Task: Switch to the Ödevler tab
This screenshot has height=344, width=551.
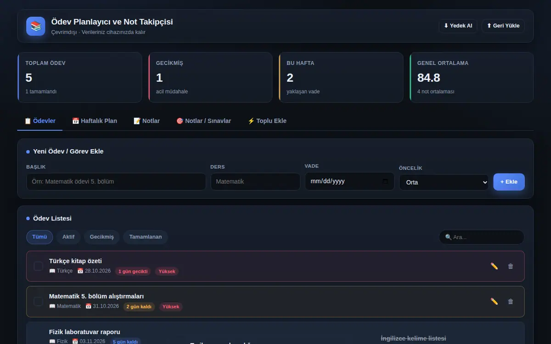Action: (x=40, y=121)
